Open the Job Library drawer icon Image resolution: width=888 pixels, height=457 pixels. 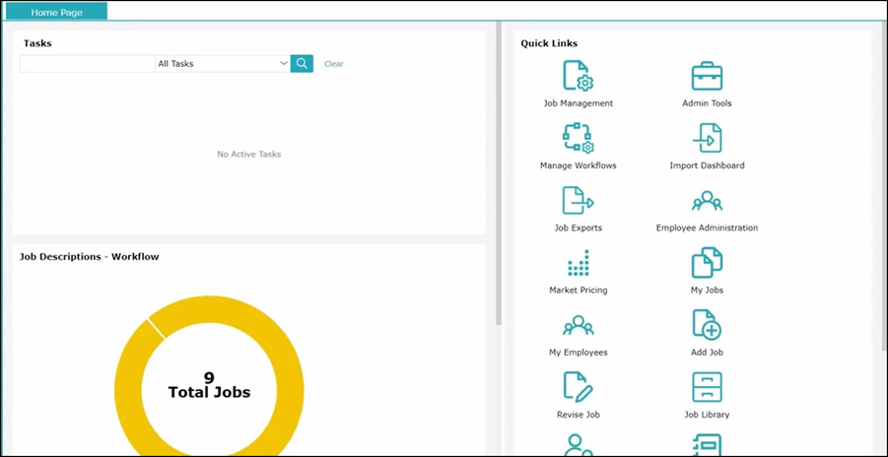[707, 388]
